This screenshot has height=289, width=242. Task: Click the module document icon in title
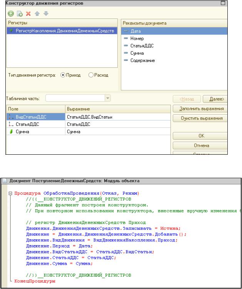point(5,181)
